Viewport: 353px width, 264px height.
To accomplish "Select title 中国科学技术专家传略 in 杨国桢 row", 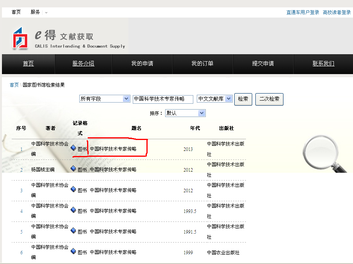I will 113,170.
